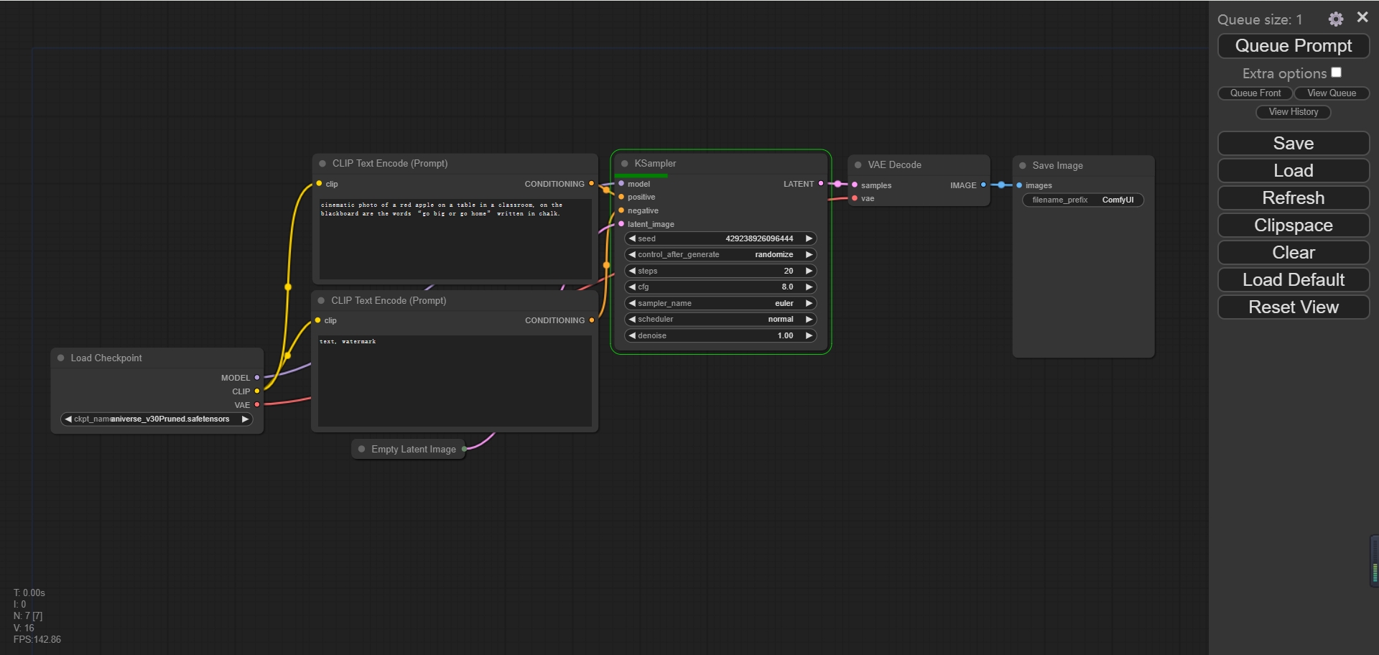Click Queue Front button
This screenshot has height=655, width=1379.
click(x=1255, y=93)
